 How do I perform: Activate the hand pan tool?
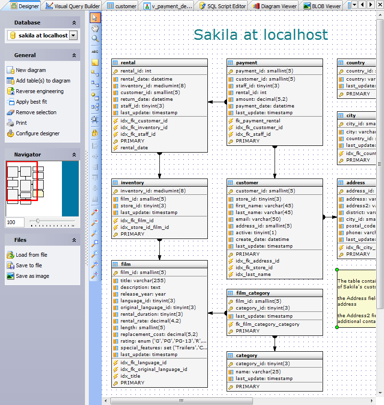coord(95,28)
